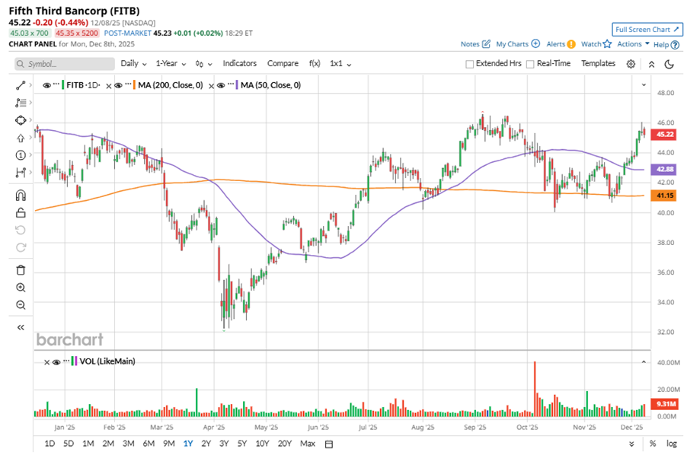This screenshot has width=687, height=455.
Task: Enable the Extended Hrs checkbox
Action: (x=470, y=65)
